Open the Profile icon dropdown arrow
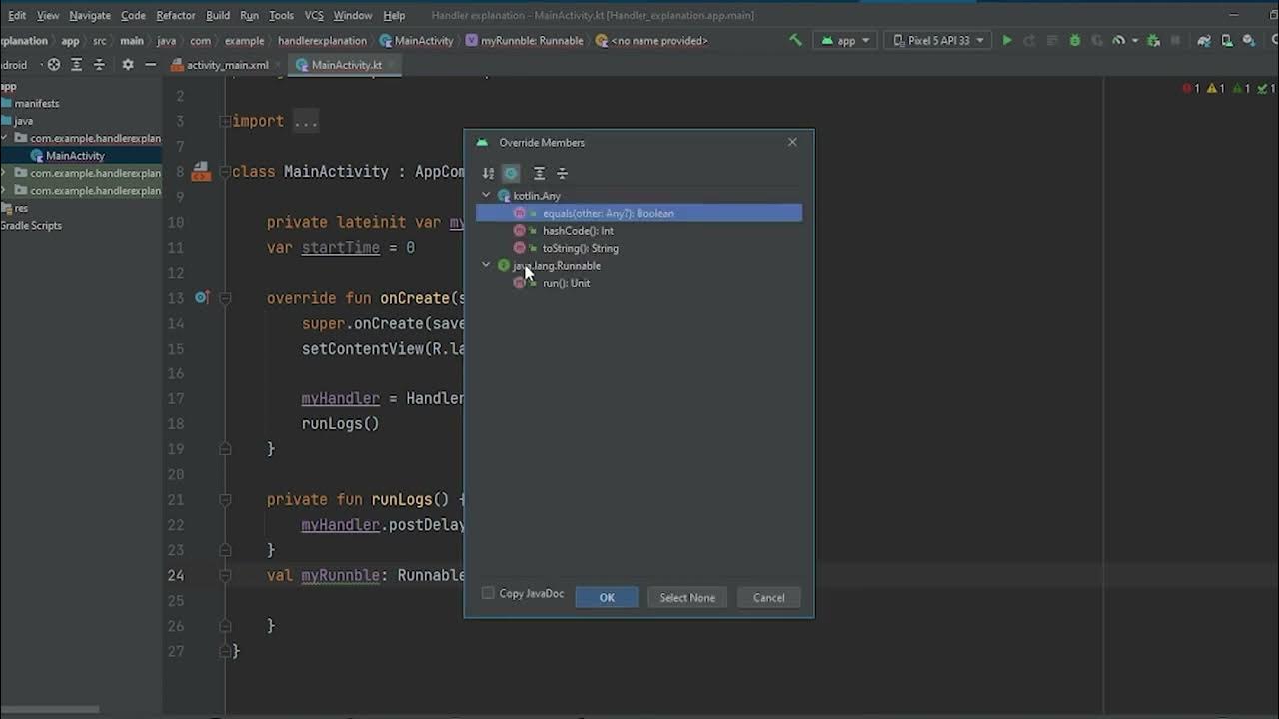1279x719 pixels. (1135, 41)
